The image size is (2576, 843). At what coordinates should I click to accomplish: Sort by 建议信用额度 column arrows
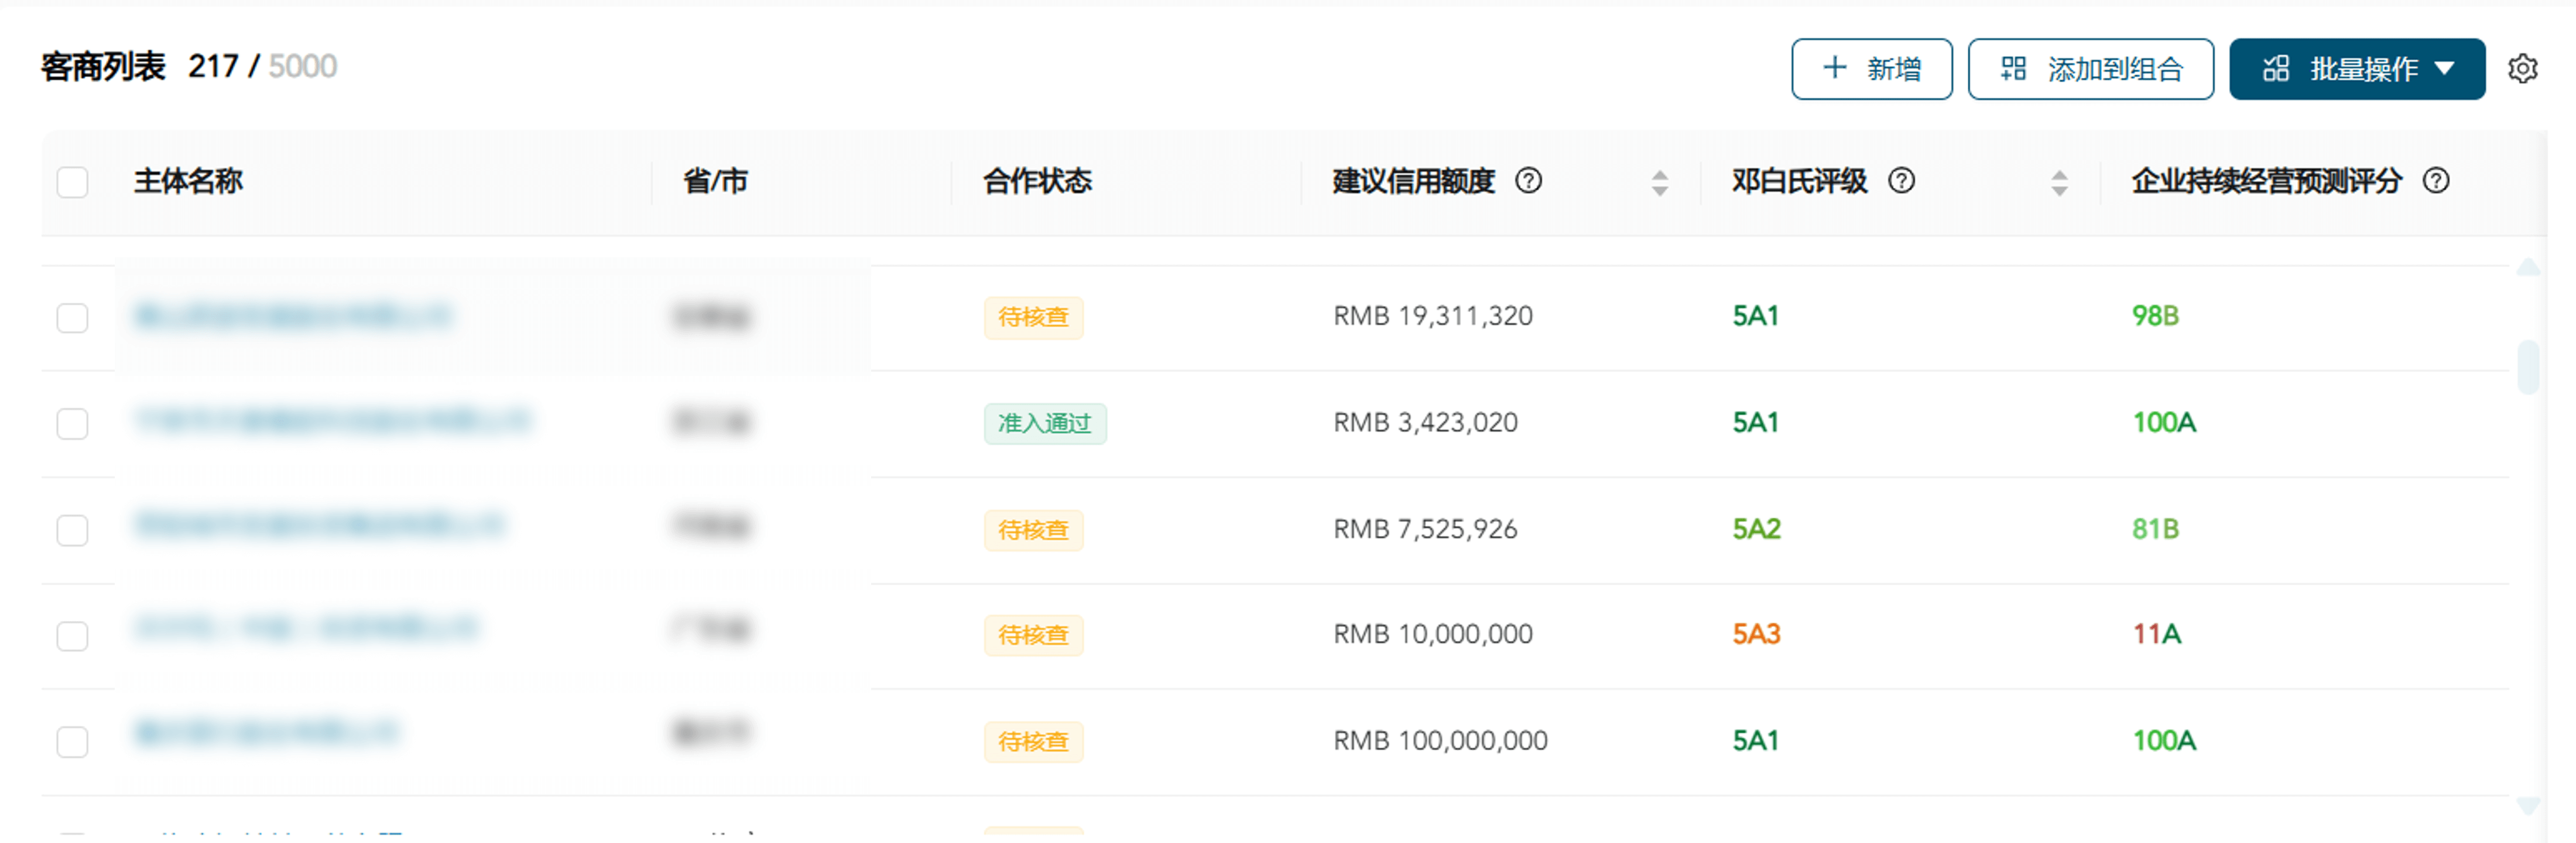pyautogui.click(x=1659, y=183)
